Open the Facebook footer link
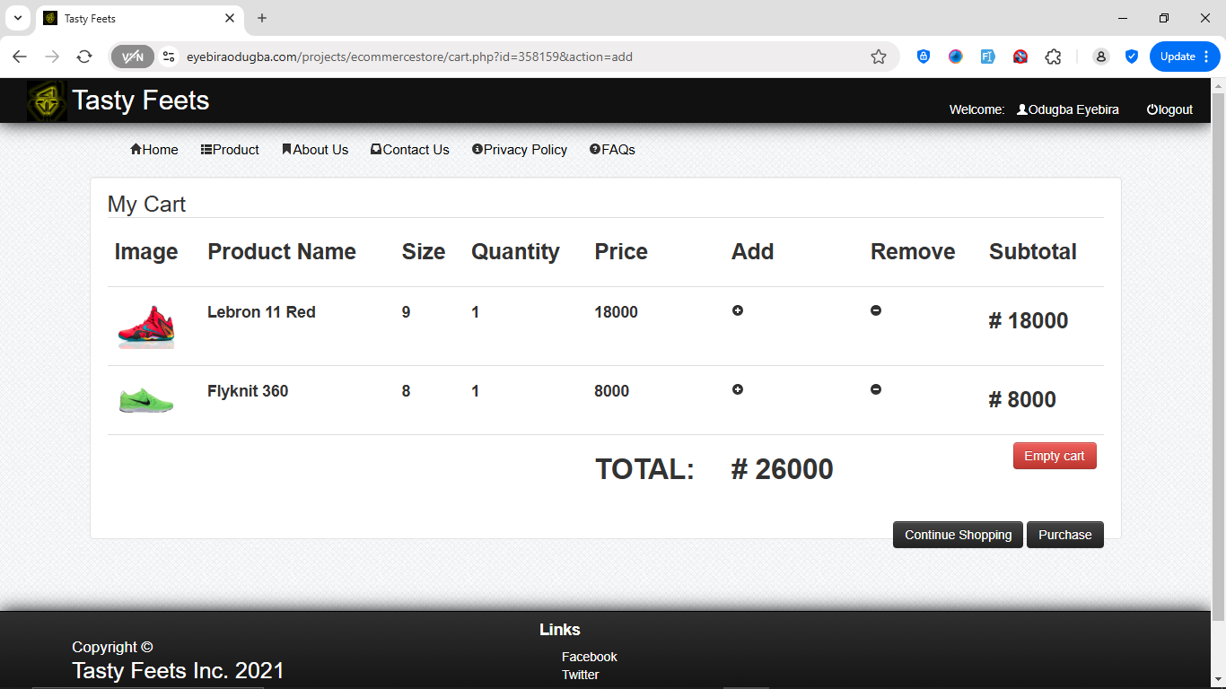This screenshot has height=689, width=1226. coord(590,657)
